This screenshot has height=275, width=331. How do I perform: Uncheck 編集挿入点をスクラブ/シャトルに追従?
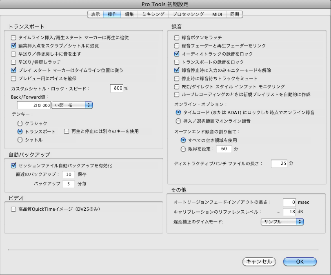(x=13, y=46)
